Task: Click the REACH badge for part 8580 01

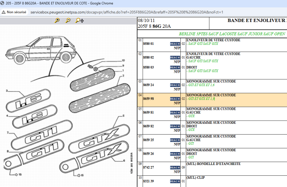Action: pos(175,43)
